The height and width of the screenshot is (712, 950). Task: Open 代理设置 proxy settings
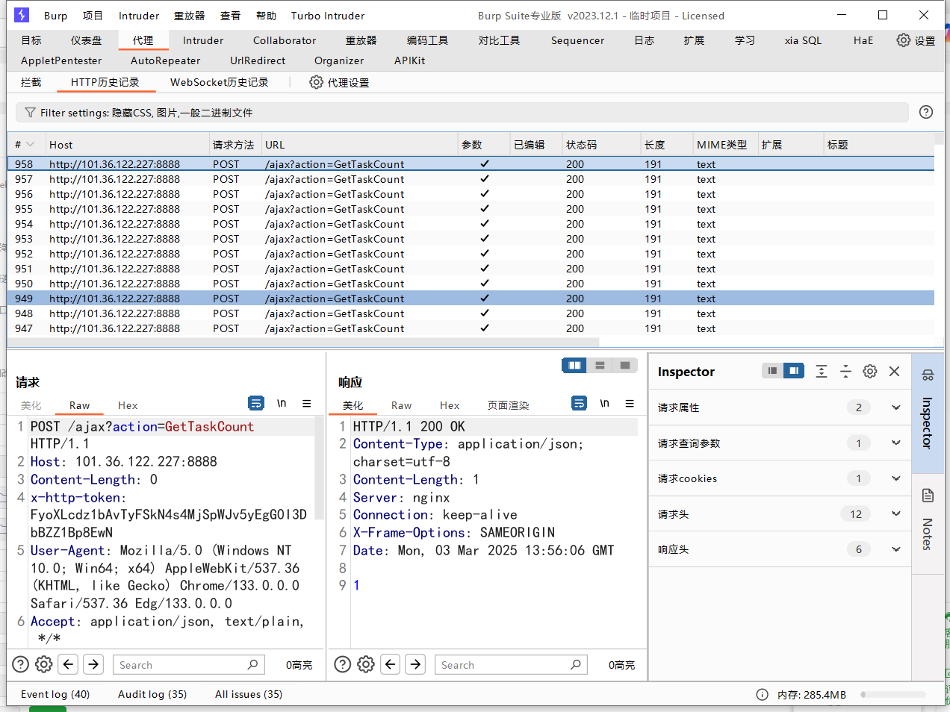point(339,82)
